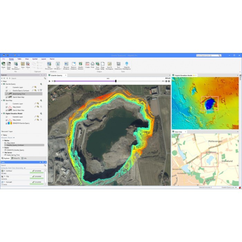The image size is (242, 242).
Task: Click the Tool Extensions icon
Action: point(118,64)
